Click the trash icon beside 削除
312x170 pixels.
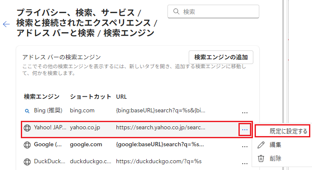(261, 159)
